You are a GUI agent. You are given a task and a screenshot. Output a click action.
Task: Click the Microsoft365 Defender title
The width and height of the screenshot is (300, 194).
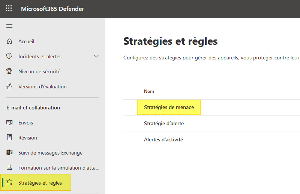(52, 9)
